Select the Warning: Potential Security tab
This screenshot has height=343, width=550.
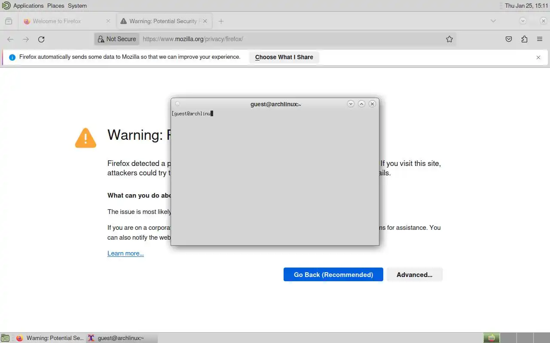pyautogui.click(x=164, y=21)
